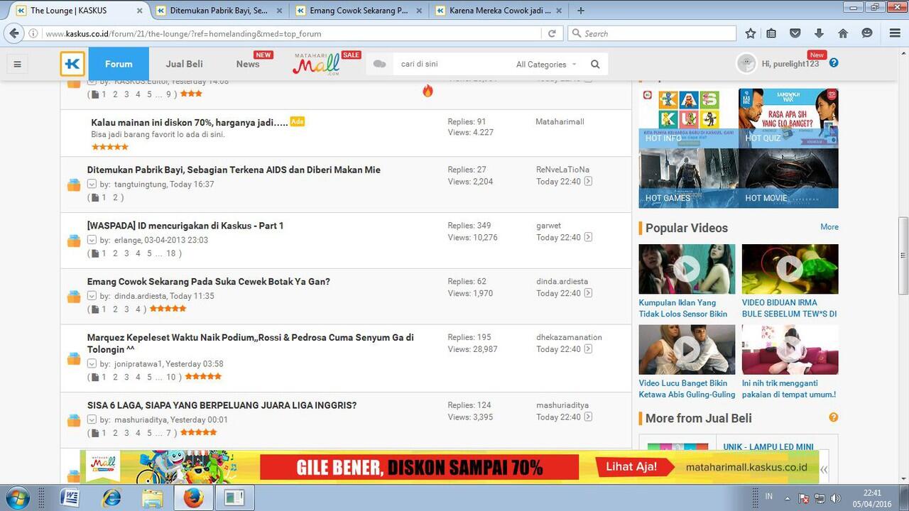
Task: Go to last post arrow for dhekazamanation
Action: coord(588,349)
